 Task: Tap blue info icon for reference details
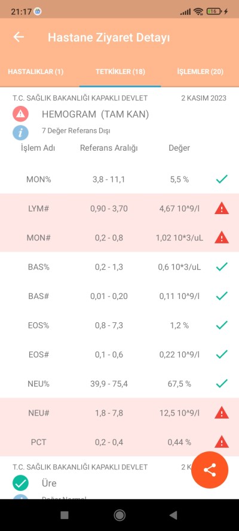coord(21,132)
